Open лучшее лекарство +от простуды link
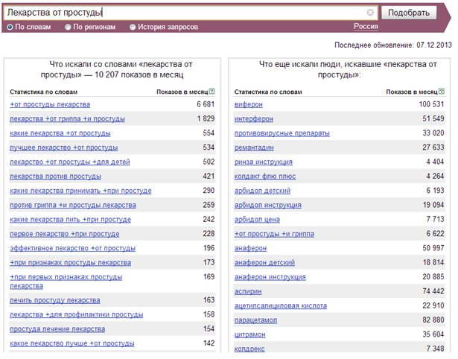Viewport: 458px width, 359px height. click(x=64, y=147)
